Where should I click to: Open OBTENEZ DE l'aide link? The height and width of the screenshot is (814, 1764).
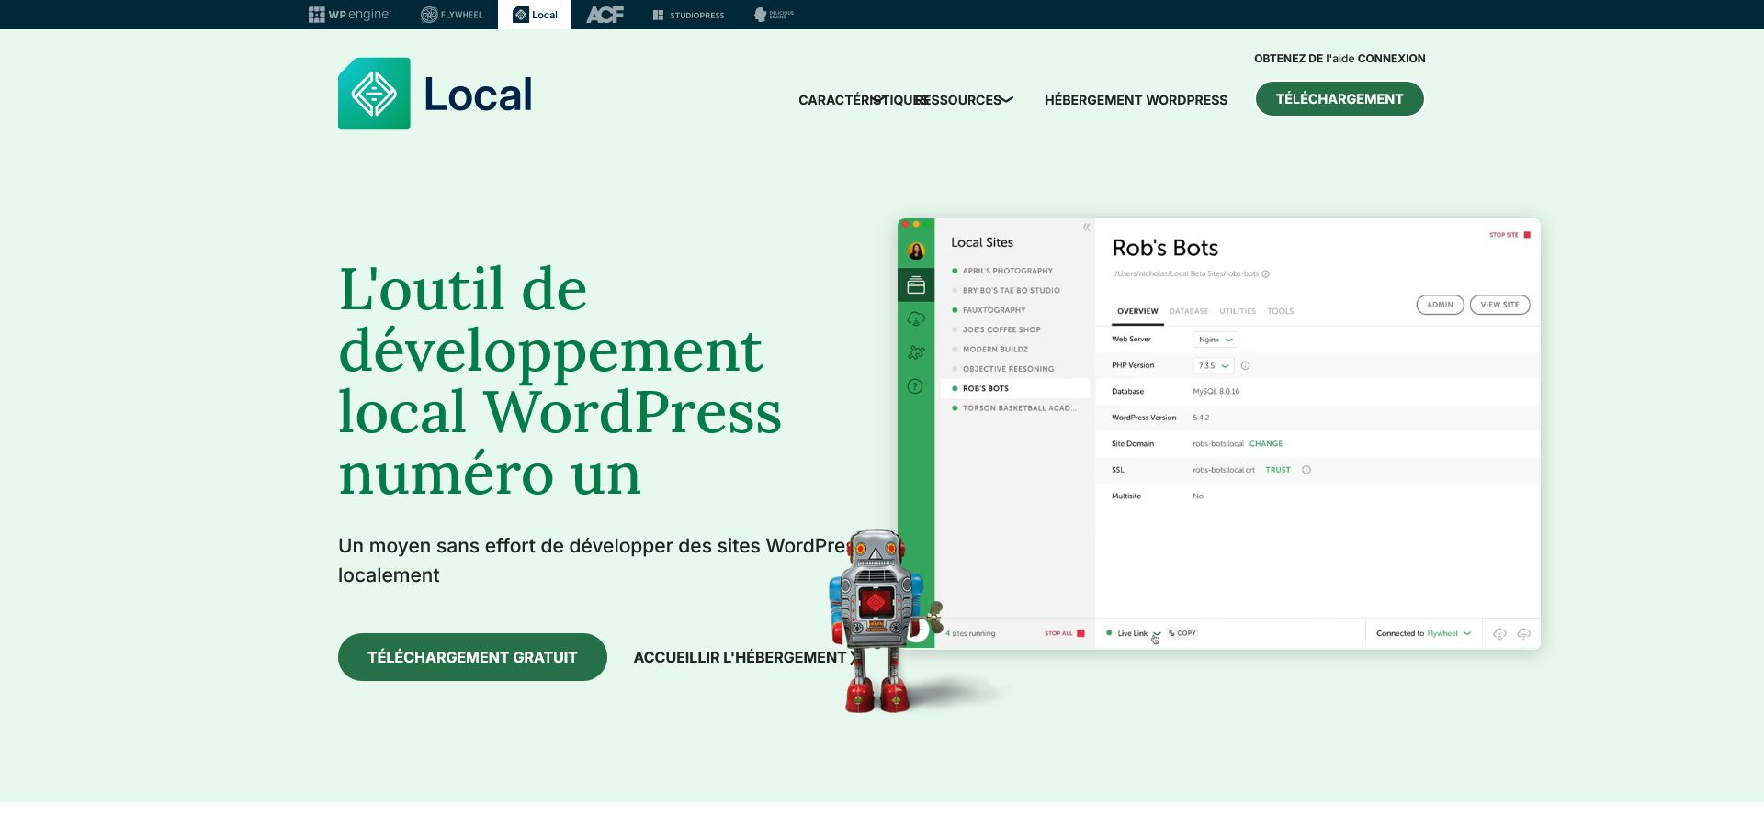tap(1305, 59)
